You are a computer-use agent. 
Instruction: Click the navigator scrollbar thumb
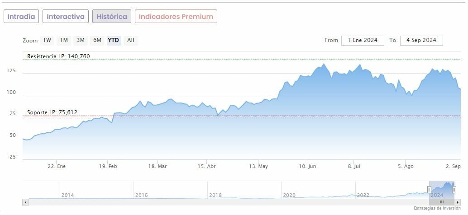(x=442, y=202)
